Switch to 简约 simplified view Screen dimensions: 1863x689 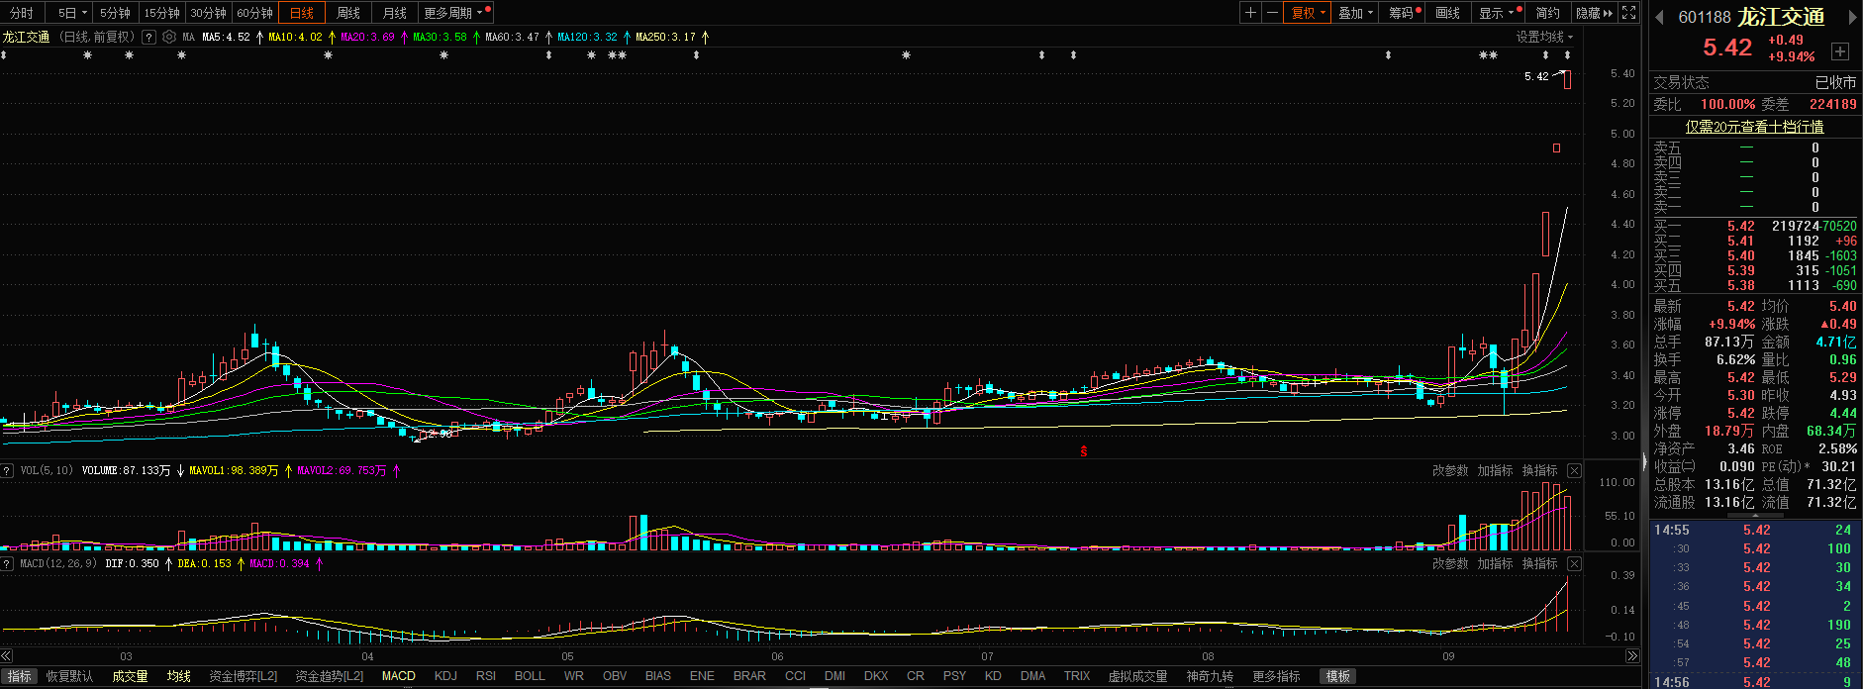click(1547, 13)
